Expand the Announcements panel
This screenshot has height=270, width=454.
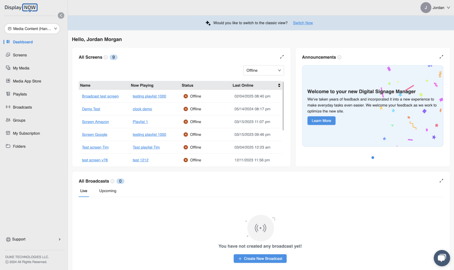[441, 57]
